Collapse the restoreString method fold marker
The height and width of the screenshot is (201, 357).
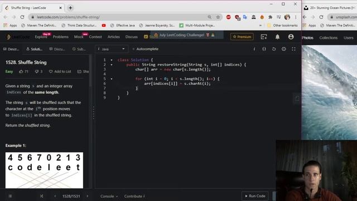[x=112, y=65]
